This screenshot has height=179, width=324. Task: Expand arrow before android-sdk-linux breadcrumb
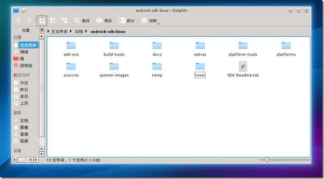[86, 31]
